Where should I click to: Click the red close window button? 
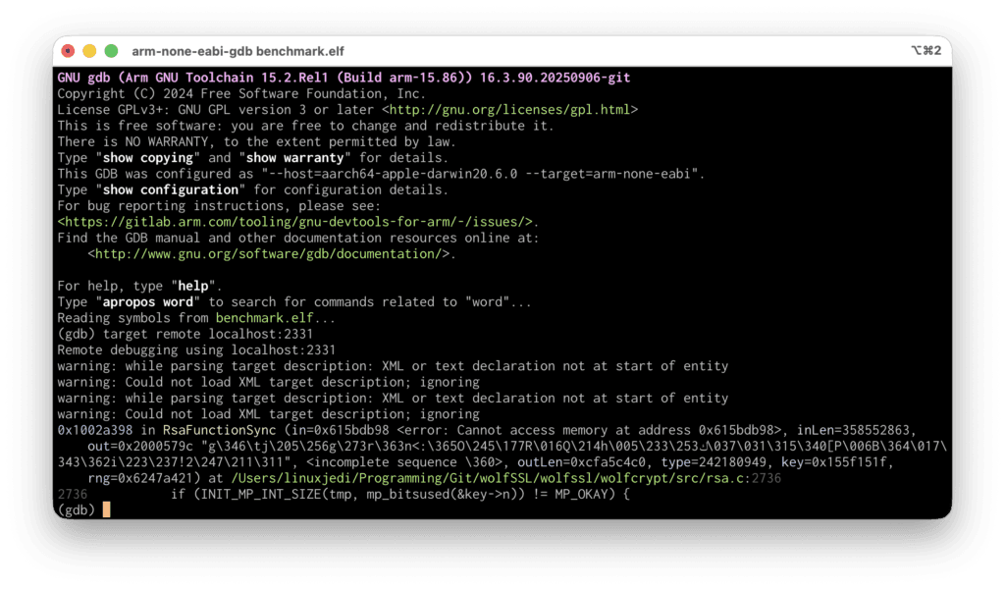pos(68,51)
